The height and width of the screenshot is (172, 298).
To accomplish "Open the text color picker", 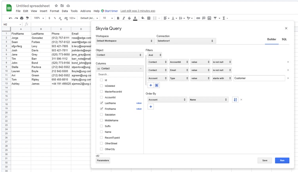I will pyautogui.click(x=135, y=18).
